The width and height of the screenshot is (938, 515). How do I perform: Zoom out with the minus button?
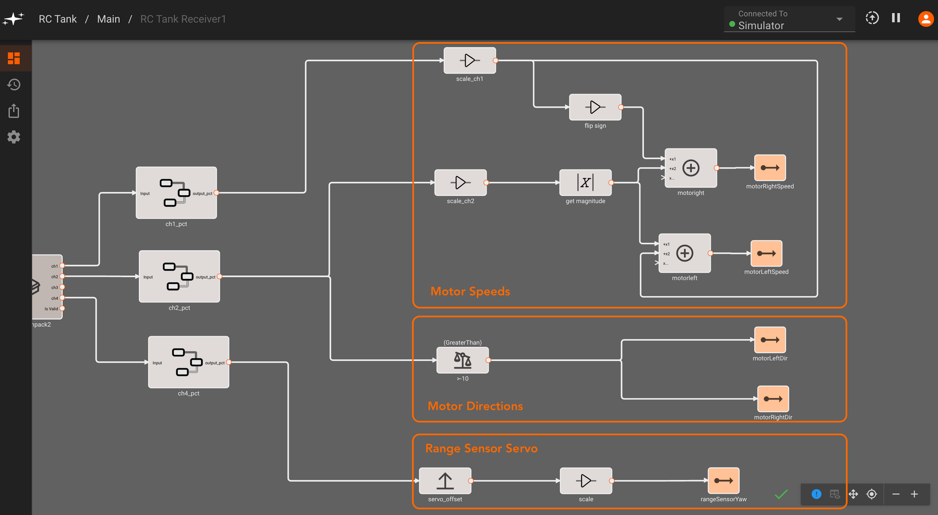pos(896,494)
